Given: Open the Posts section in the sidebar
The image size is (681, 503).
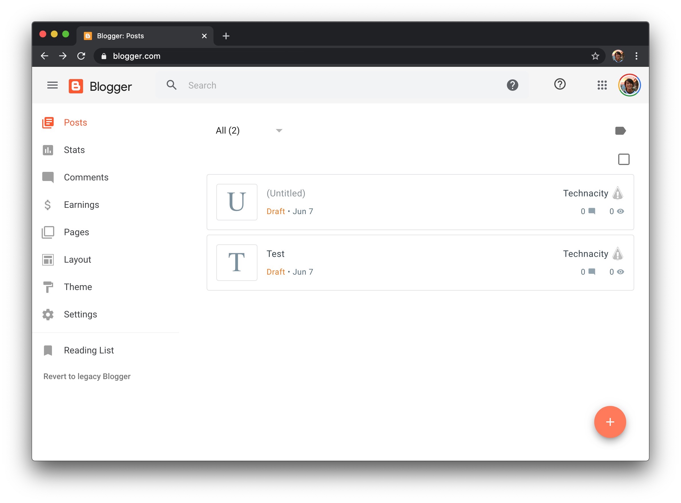Looking at the screenshot, I should tap(75, 122).
